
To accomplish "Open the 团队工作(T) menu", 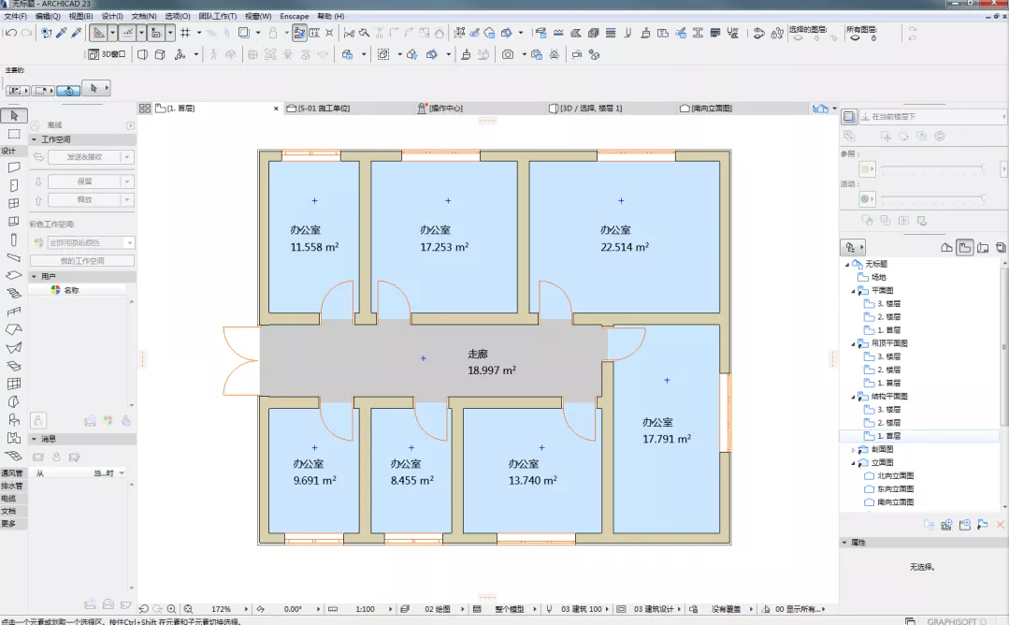I will pos(218,16).
